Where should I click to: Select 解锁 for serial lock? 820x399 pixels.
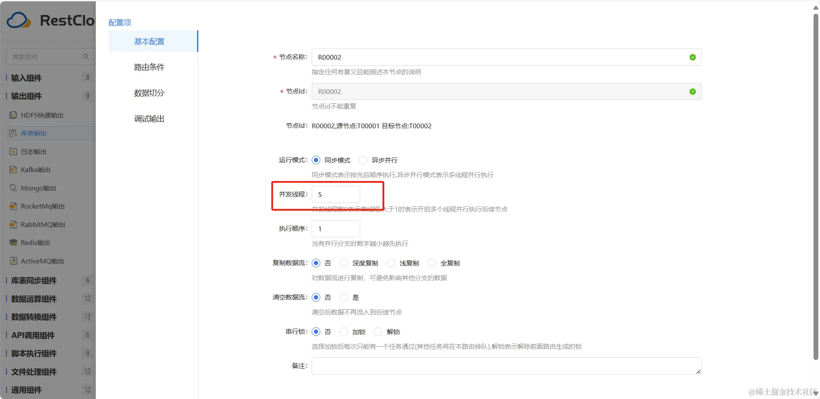tap(378, 332)
